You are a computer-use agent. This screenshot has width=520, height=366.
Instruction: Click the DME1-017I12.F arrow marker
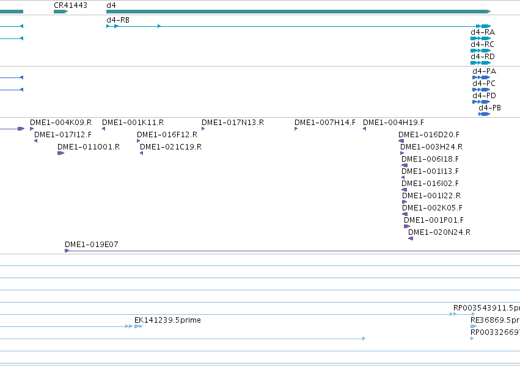pos(36,141)
